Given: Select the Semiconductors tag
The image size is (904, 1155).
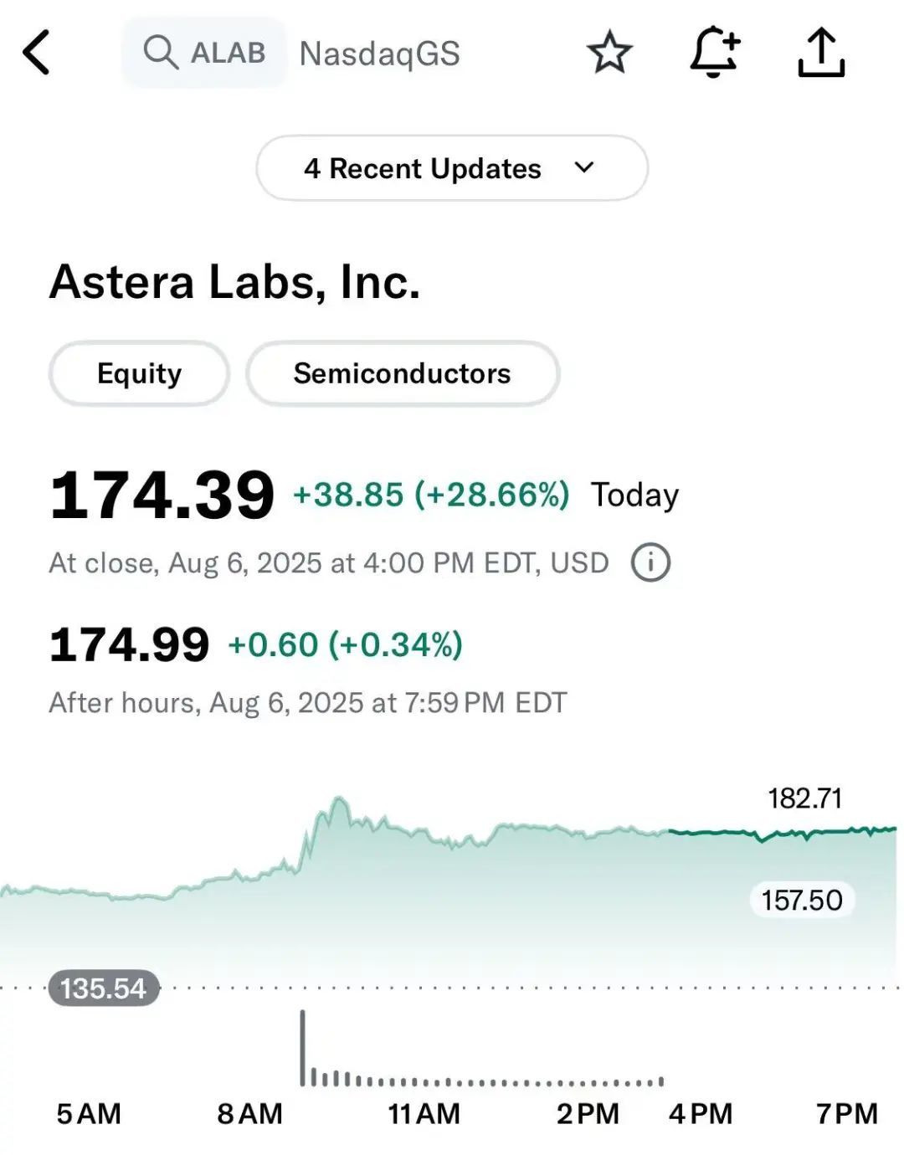Looking at the screenshot, I should [x=403, y=373].
